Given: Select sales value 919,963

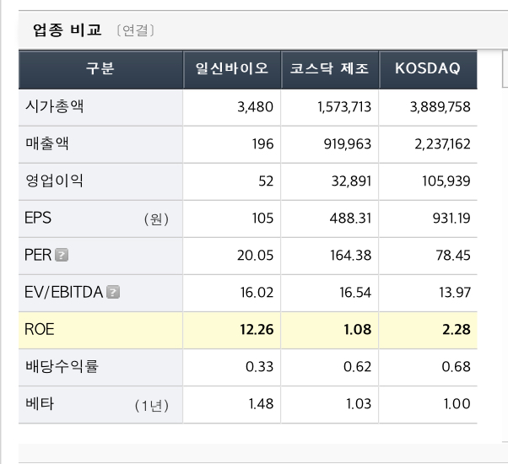Looking at the screenshot, I should tap(348, 144).
